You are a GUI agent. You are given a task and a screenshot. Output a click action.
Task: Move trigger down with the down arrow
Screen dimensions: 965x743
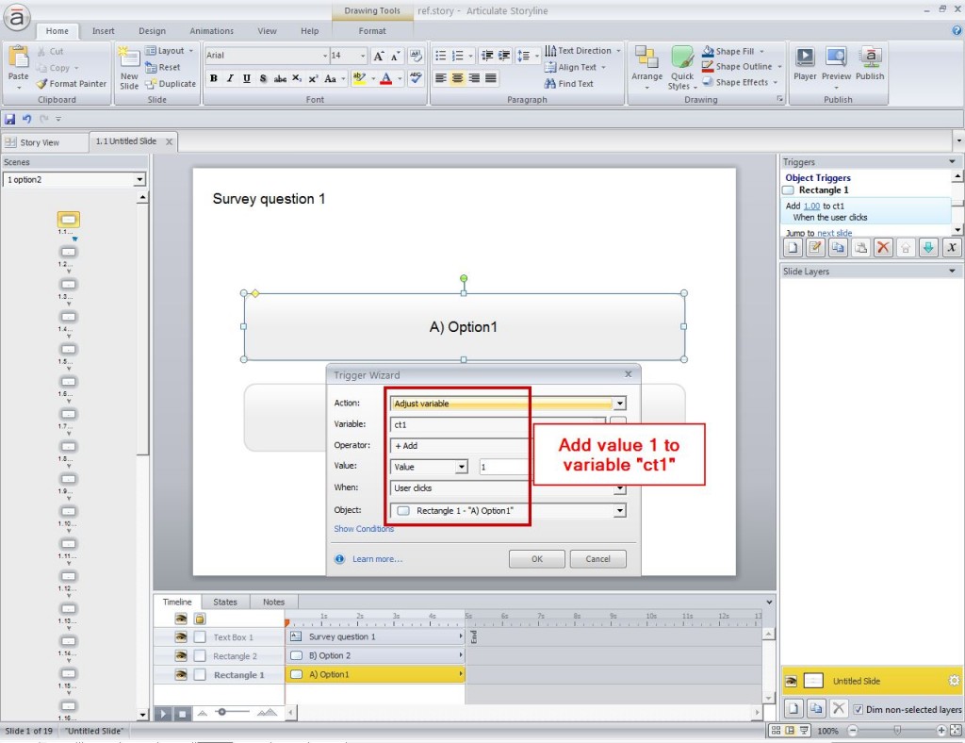928,247
